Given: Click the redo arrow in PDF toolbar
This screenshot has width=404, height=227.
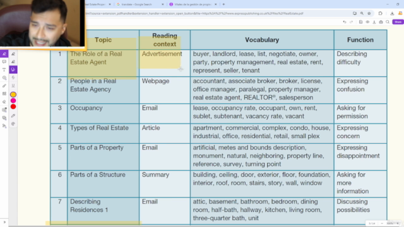Looking at the screenshot, I should click(x=351, y=22).
